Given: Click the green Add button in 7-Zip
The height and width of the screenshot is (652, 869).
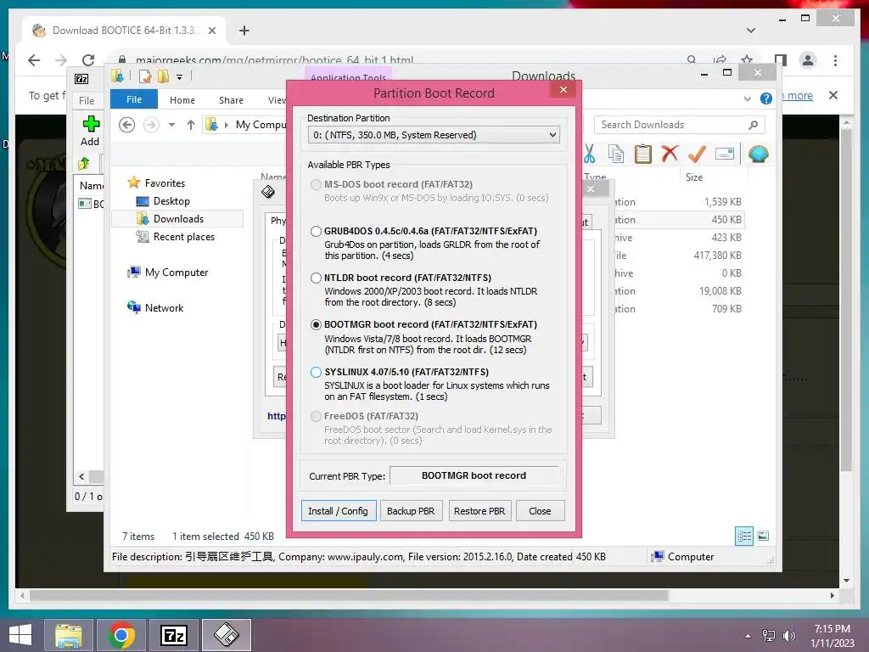Looking at the screenshot, I should (90, 130).
